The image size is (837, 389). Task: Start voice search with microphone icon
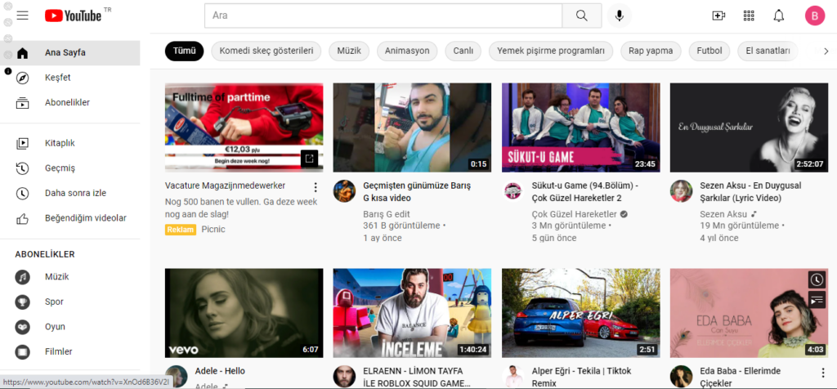pyautogui.click(x=620, y=16)
